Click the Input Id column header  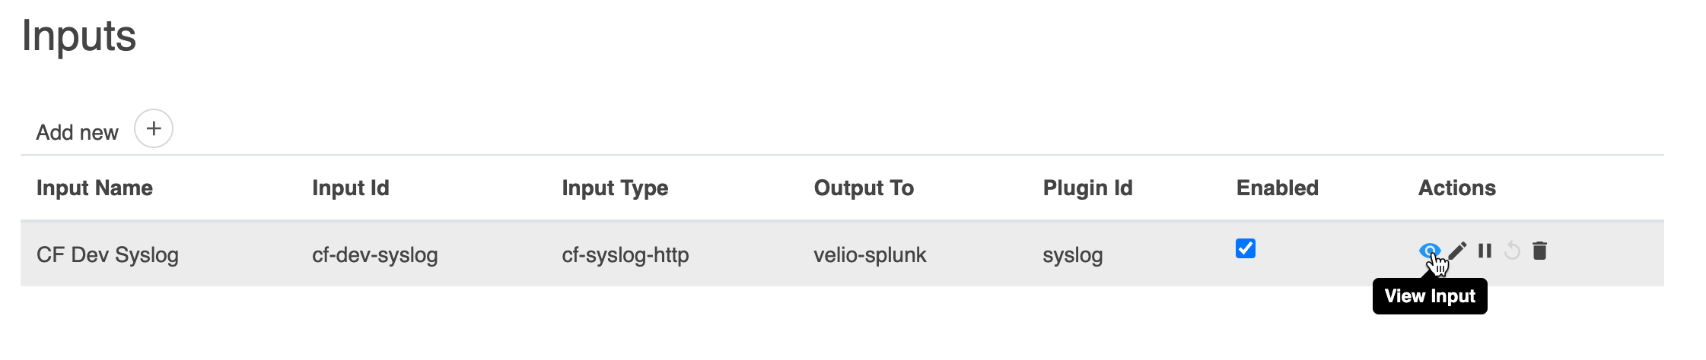point(350,188)
